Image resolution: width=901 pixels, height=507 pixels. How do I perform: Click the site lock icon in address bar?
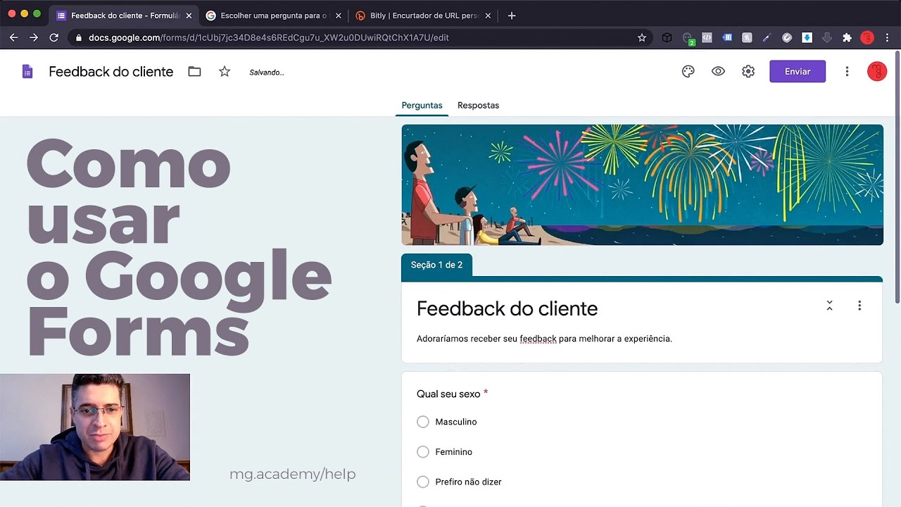click(x=79, y=37)
